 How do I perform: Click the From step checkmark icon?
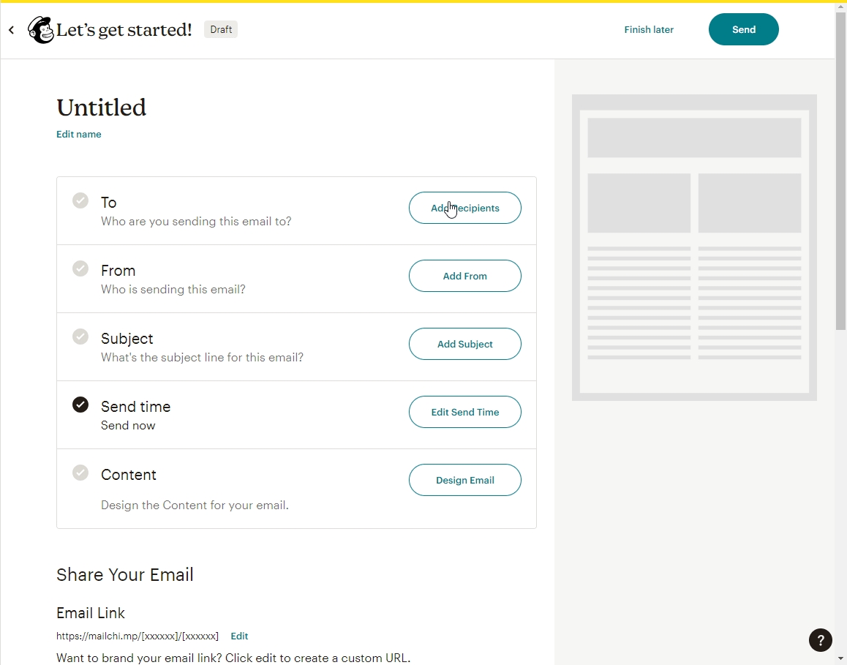(x=80, y=268)
